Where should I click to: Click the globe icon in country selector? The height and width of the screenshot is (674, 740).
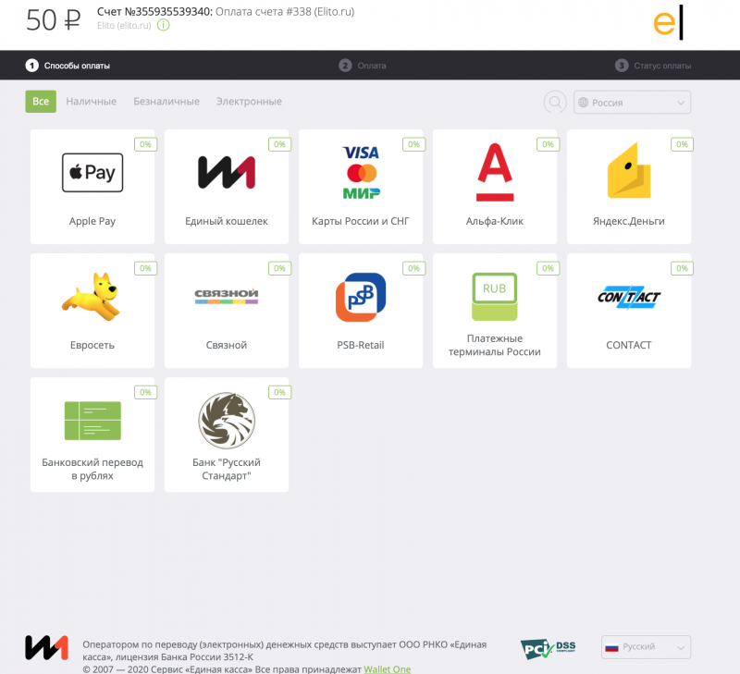coord(584,103)
